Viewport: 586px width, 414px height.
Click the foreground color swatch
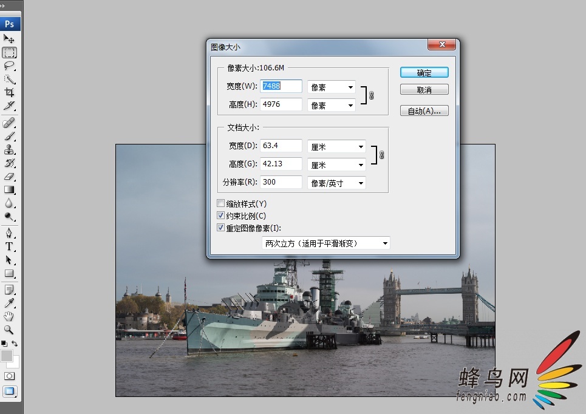[6, 356]
